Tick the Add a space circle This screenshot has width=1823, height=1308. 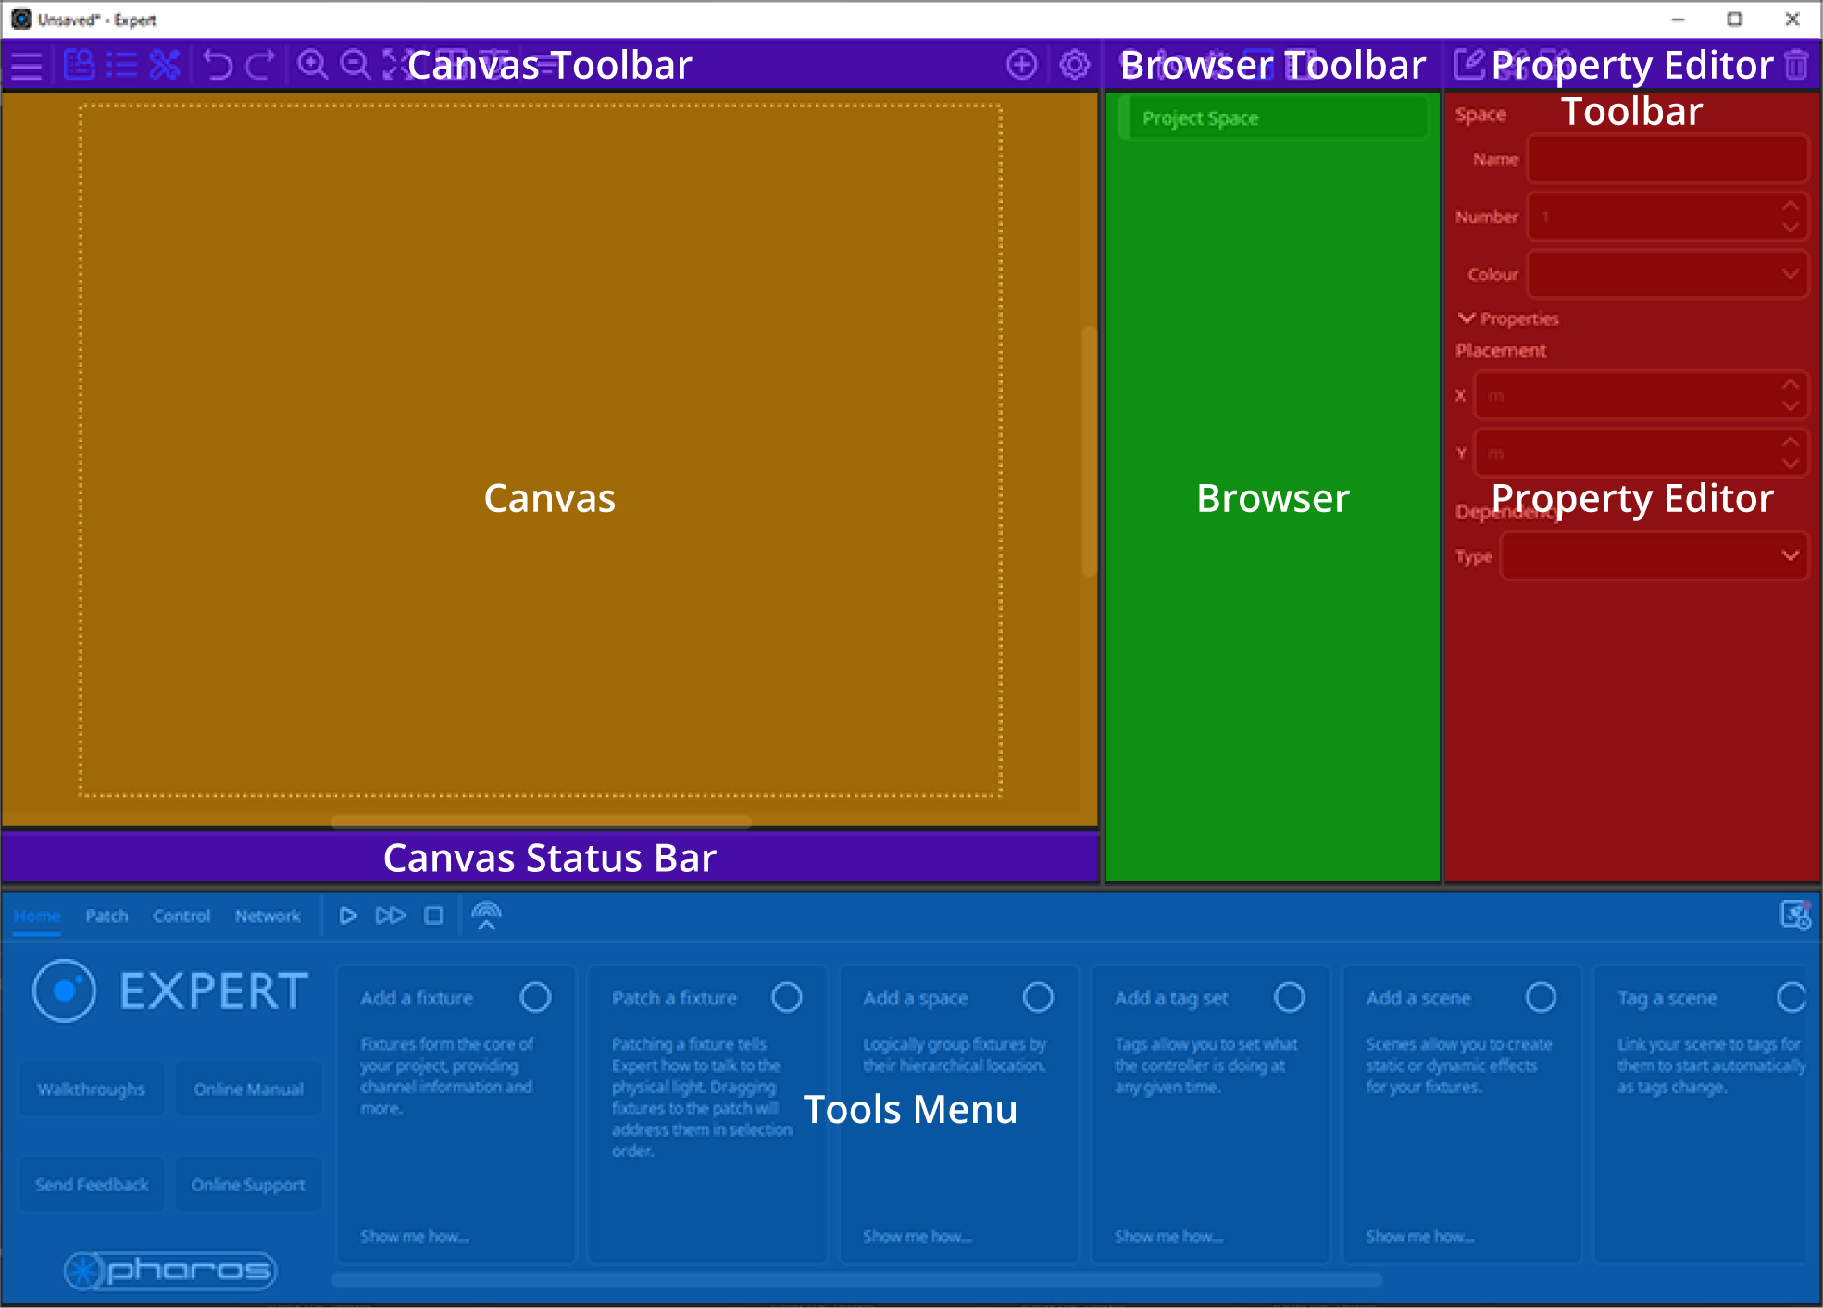1039,998
